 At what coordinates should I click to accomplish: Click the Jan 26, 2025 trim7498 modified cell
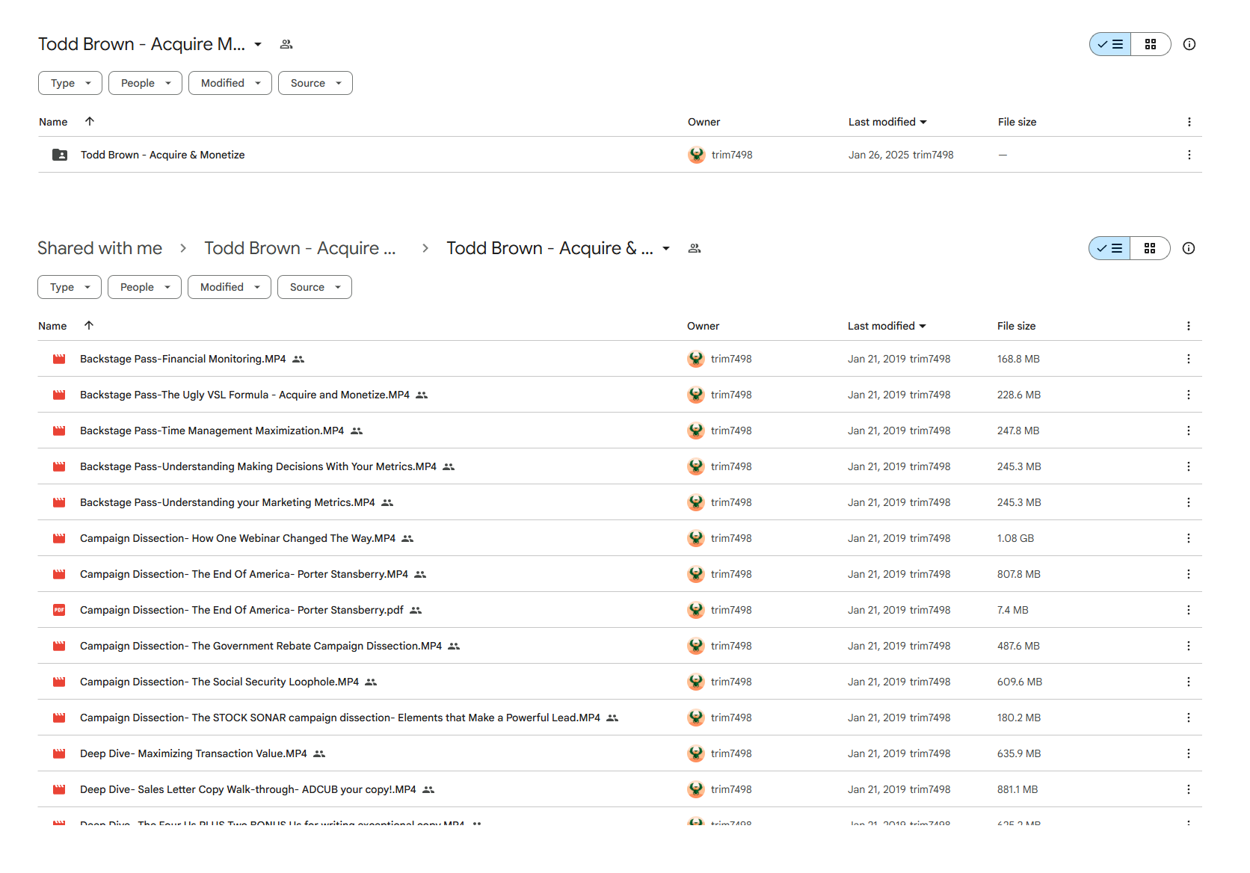(x=901, y=155)
